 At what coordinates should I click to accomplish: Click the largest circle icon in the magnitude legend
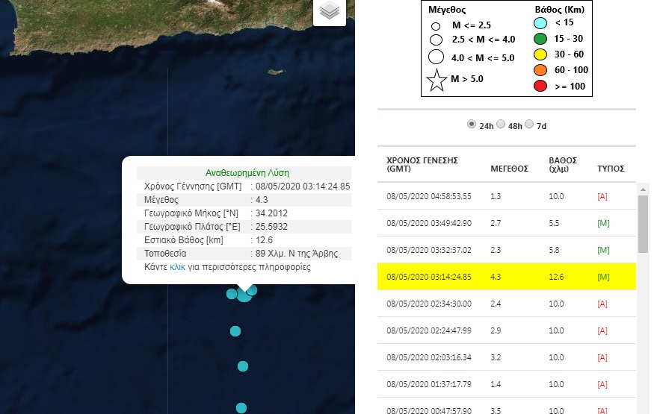click(x=437, y=57)
